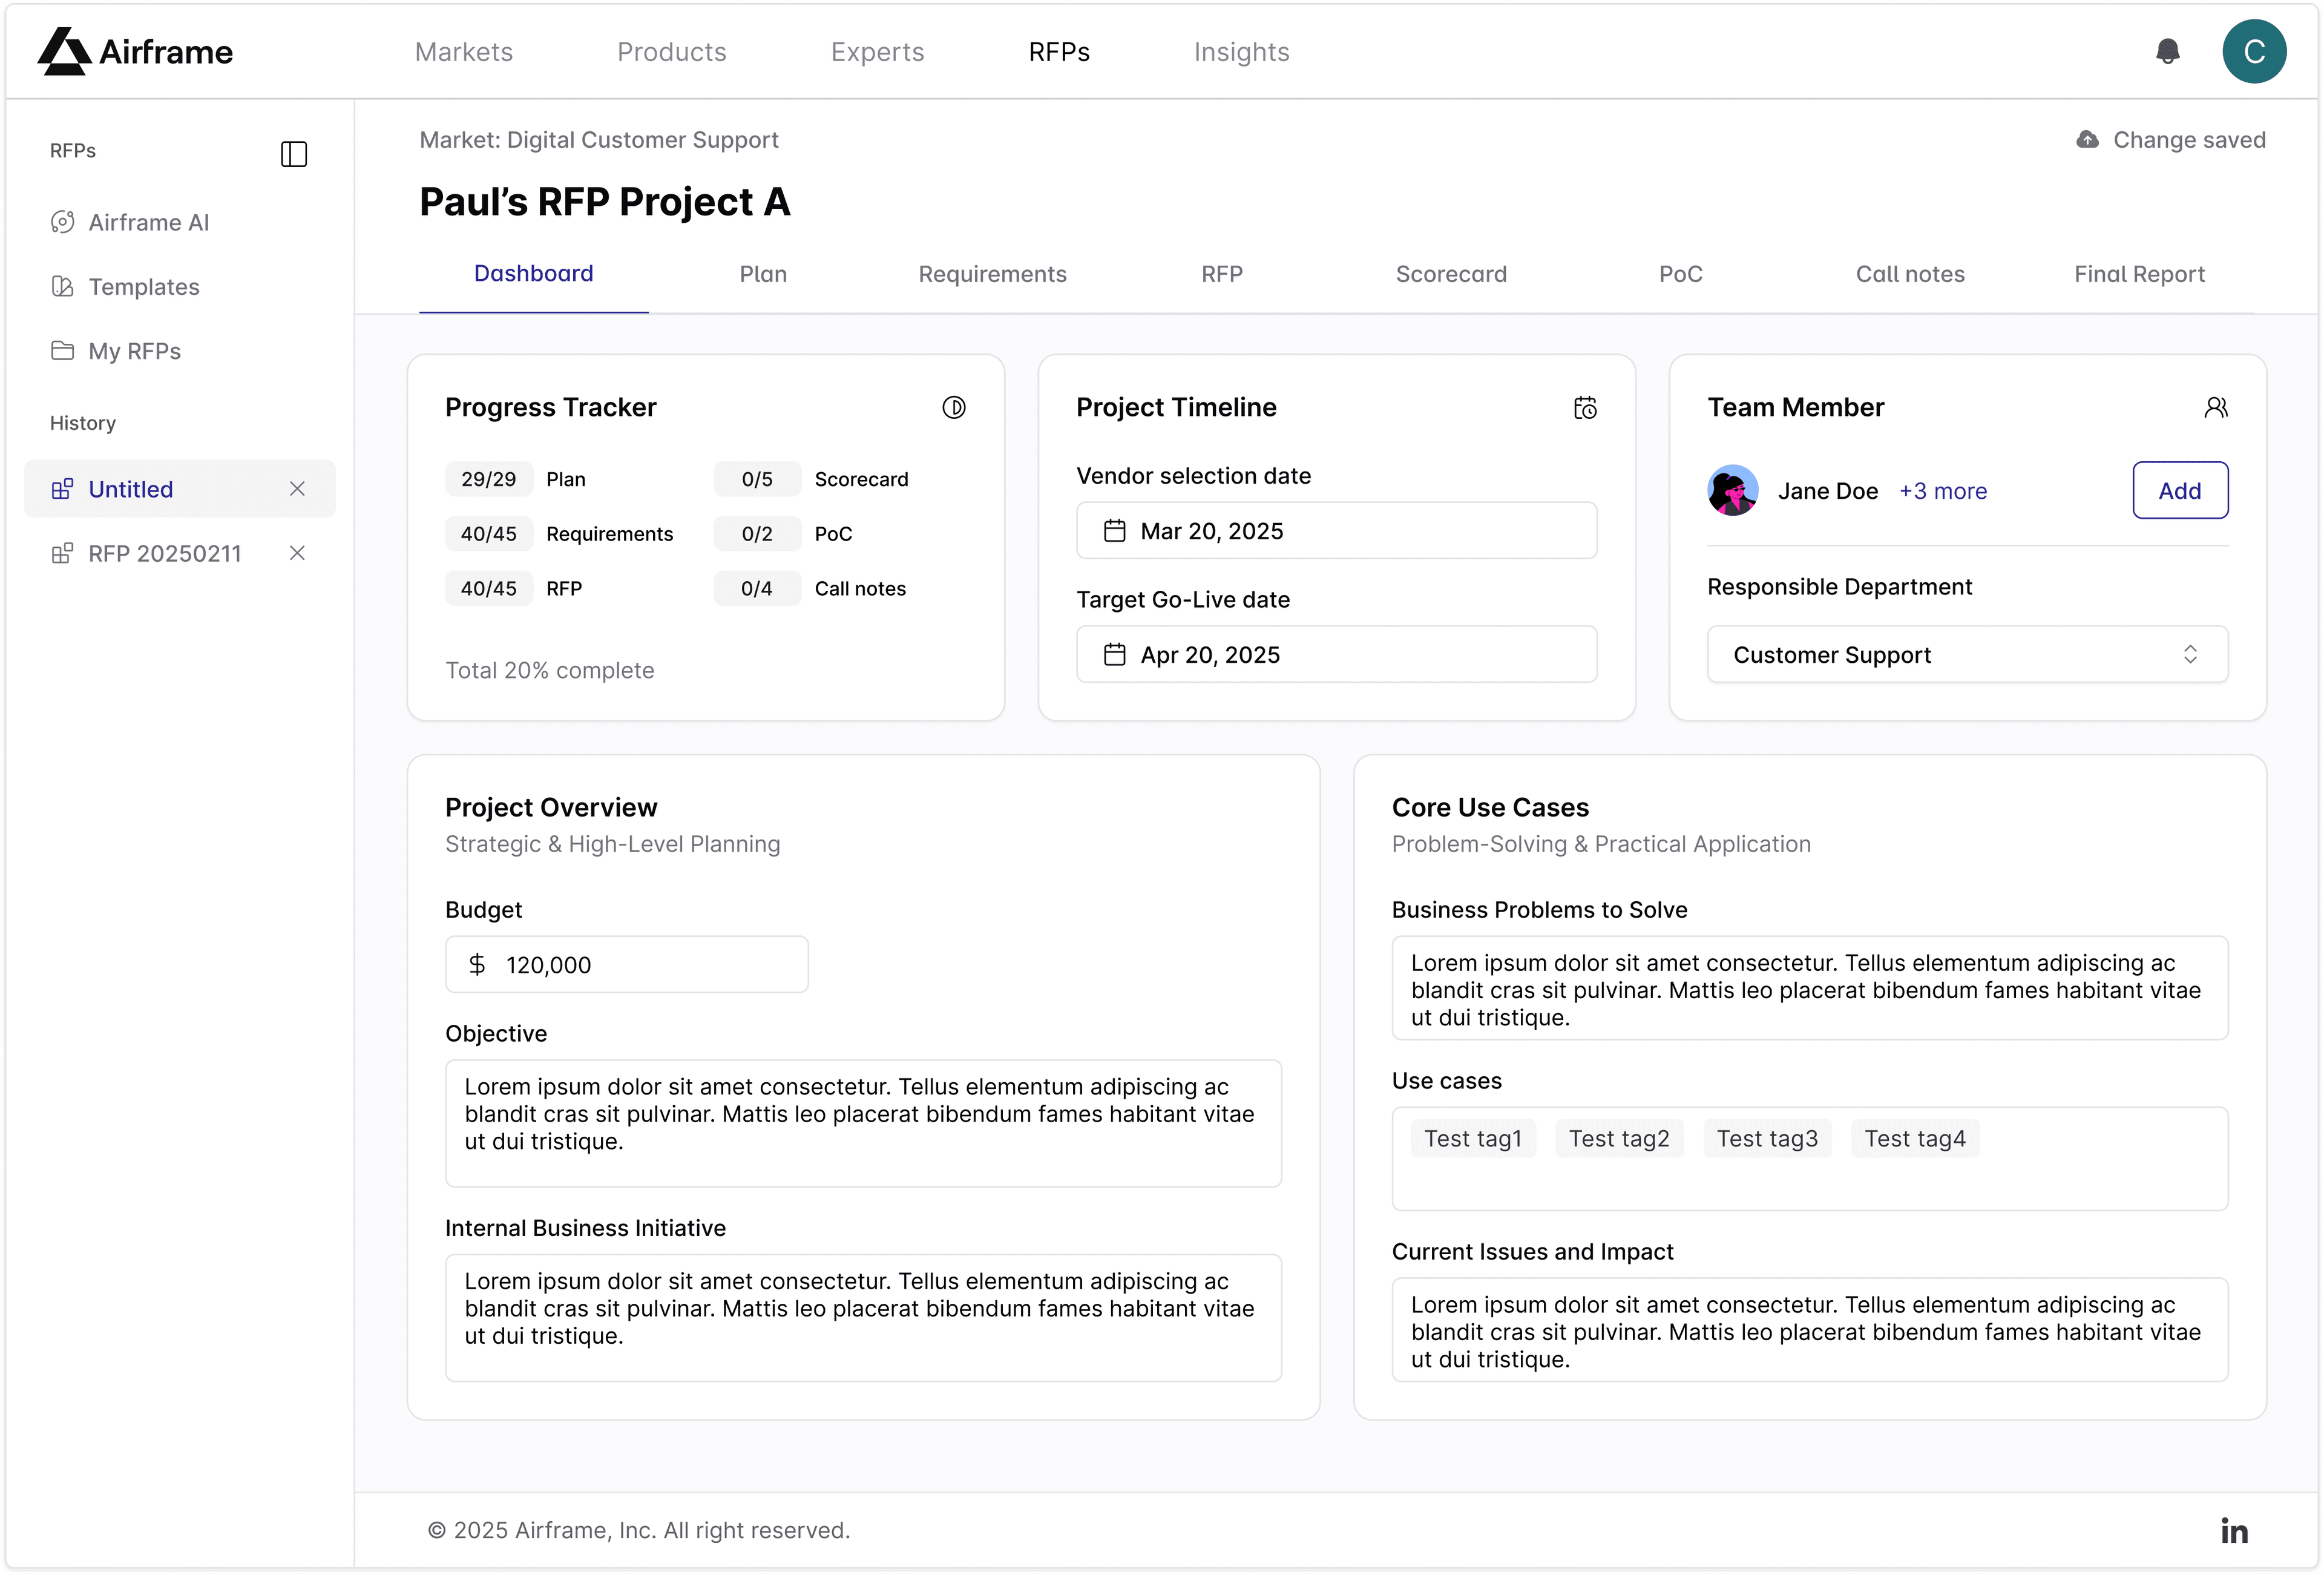Click the Add team member button
Image resolution: width=2324 pixels, height=1575 pixels.
[2180, 490]
